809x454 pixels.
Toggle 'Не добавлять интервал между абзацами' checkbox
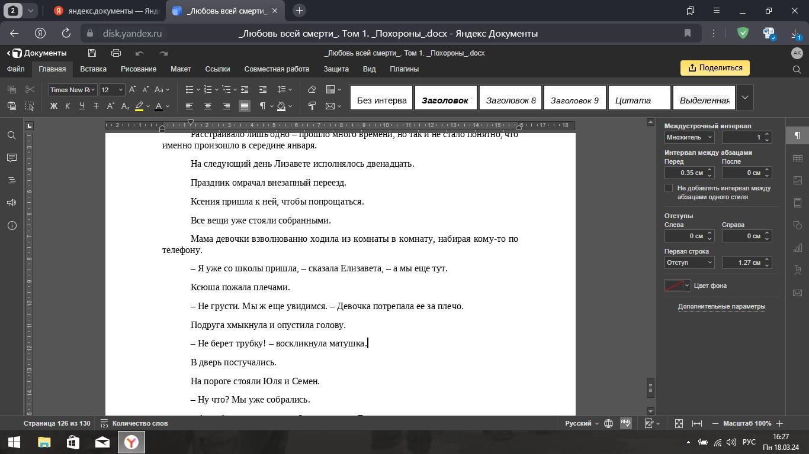669,188
